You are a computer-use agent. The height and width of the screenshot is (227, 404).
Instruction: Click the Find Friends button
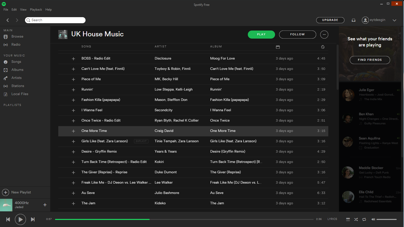[x=370, y=60]
